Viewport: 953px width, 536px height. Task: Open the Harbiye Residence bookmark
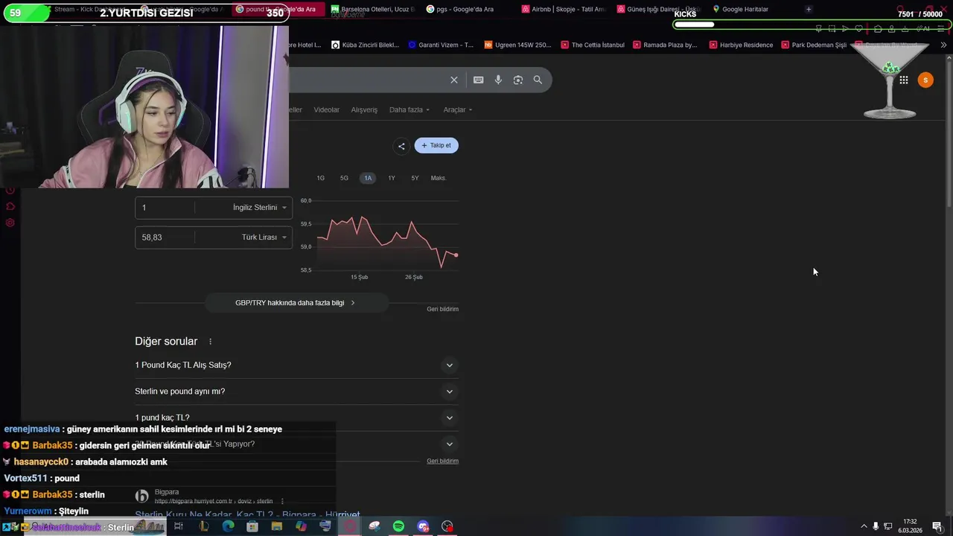click(740, 45)
